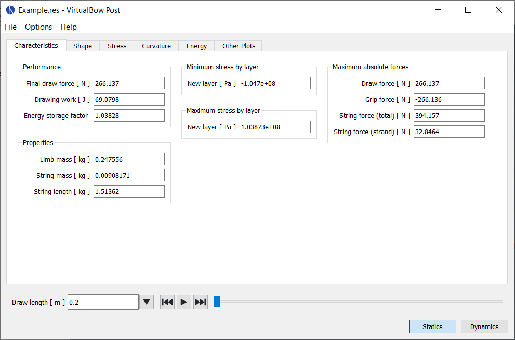This screenshot has width=515, height=340.
Task: Click the Maximum stress New layer field
Action: click(275, 127)
